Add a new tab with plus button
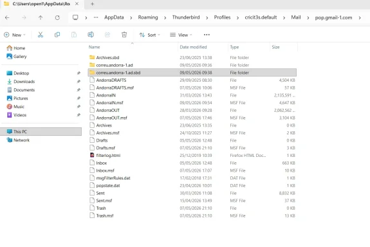Screen dimensions: 370x247 tap(92, 4)
